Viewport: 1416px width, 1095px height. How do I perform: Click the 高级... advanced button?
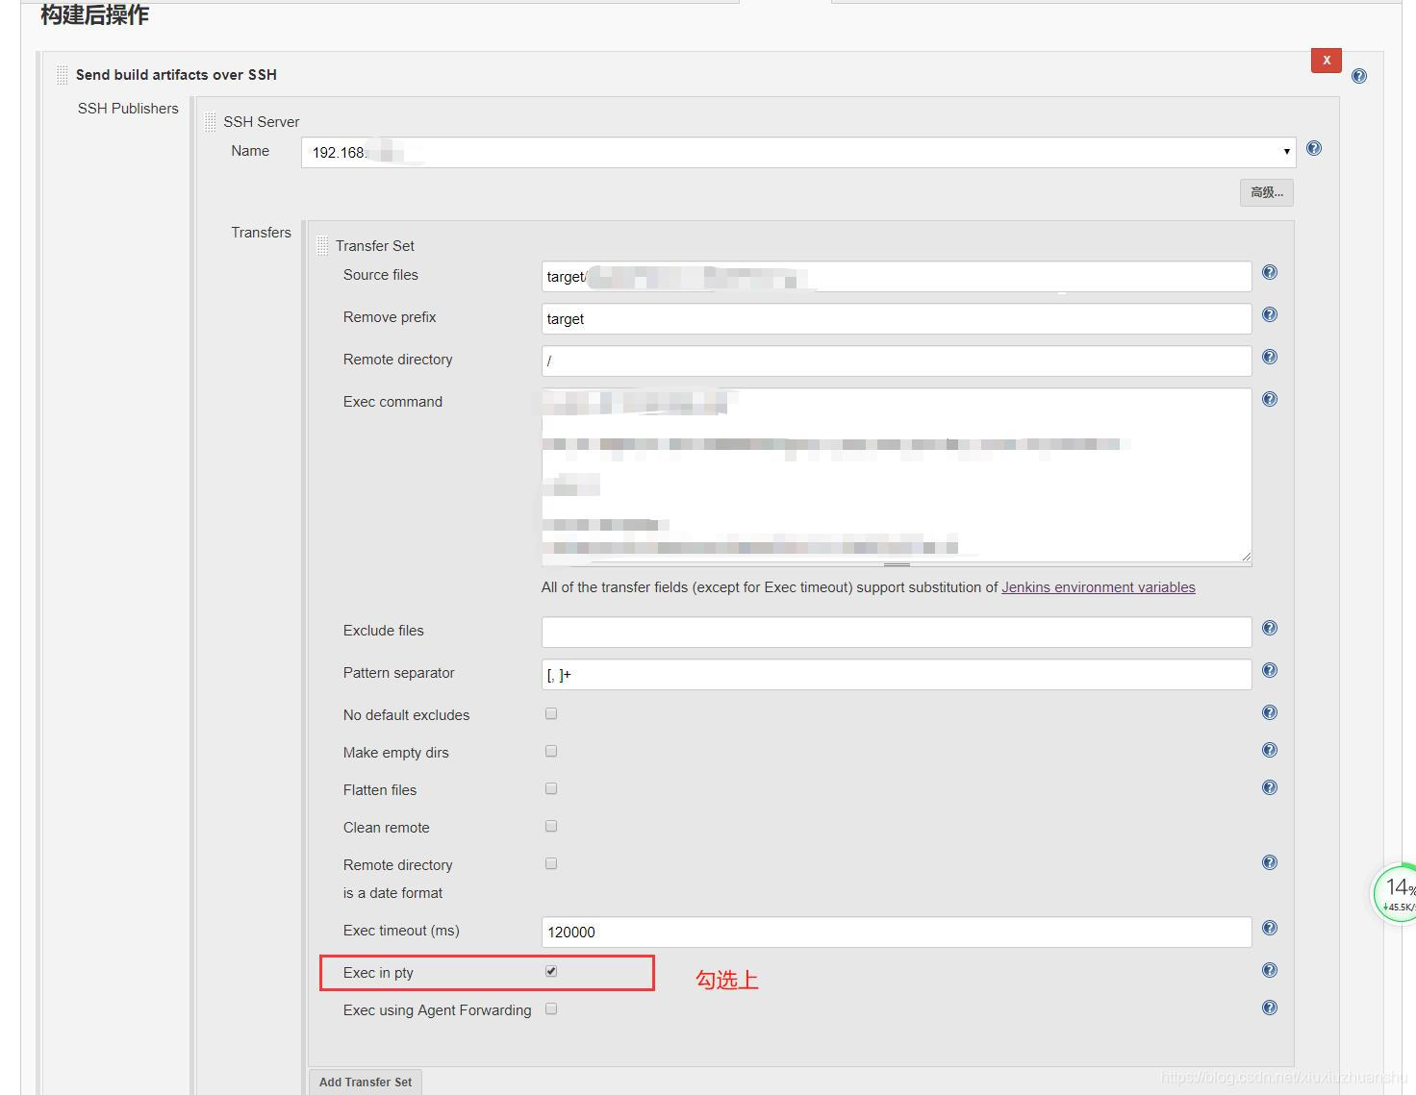[1266, 192]
